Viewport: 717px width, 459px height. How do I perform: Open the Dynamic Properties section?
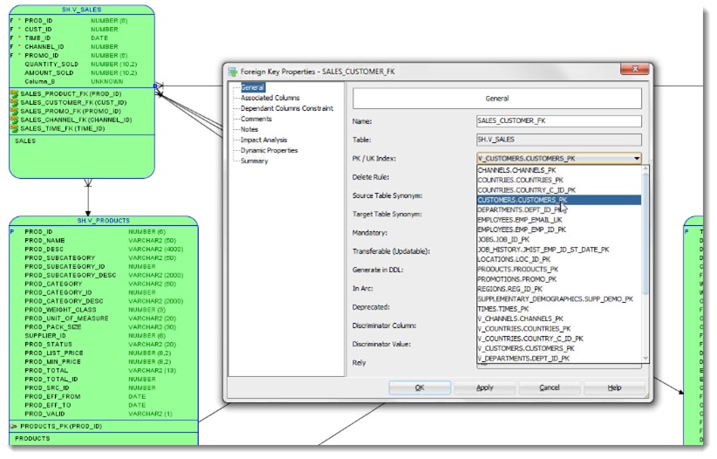(x=269, y=151)
